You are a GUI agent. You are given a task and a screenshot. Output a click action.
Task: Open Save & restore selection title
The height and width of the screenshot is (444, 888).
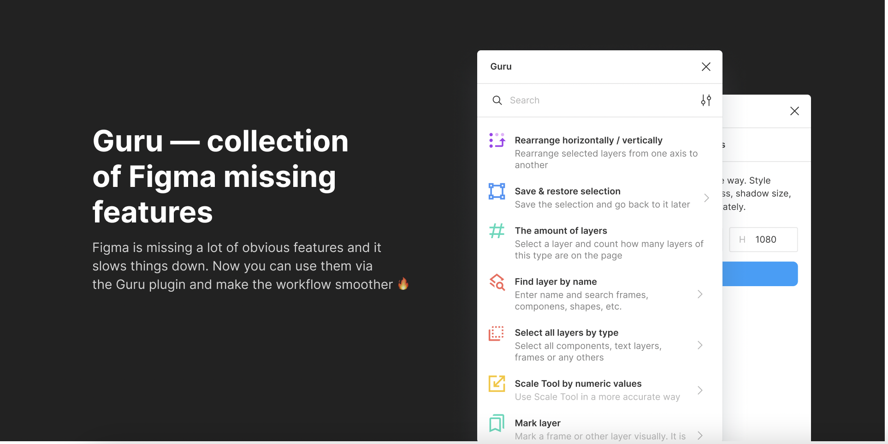[568, 191]
